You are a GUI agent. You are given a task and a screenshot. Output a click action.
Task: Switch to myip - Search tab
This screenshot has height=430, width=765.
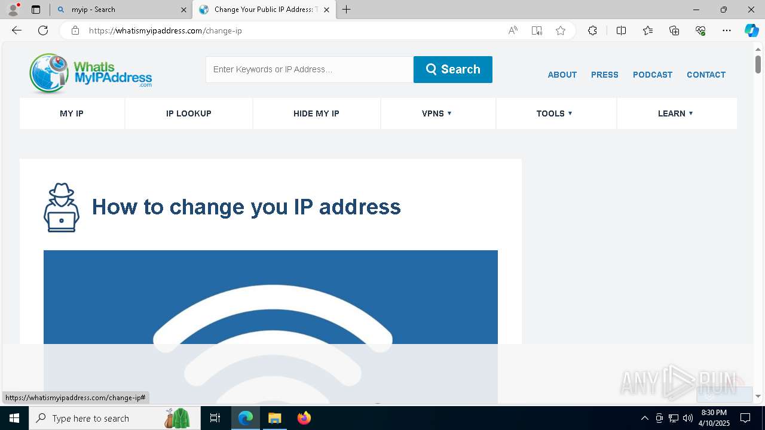(121, 10)
